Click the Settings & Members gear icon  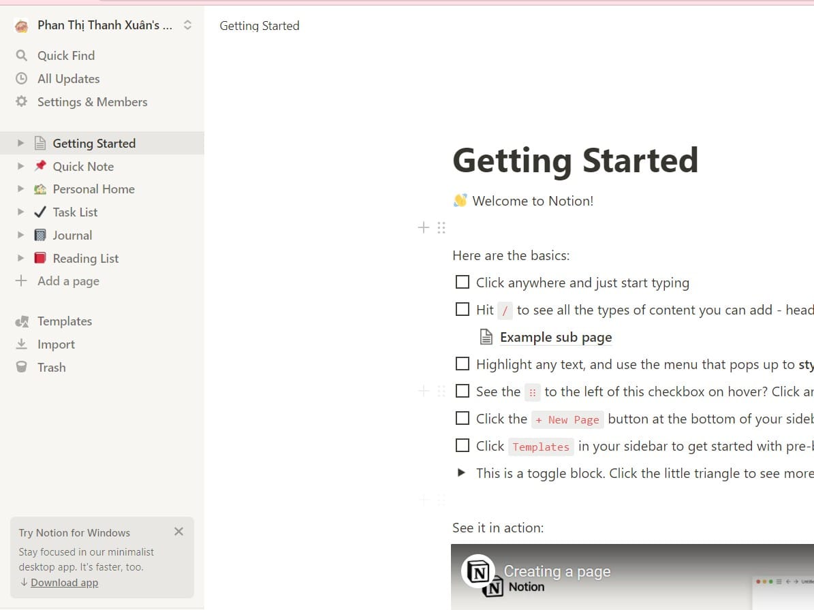coord(21,101)
